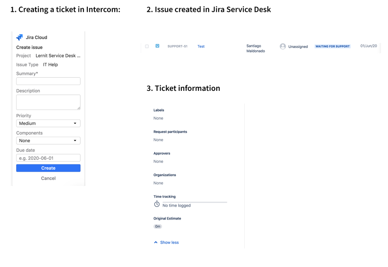Open the Priority dropdown set to Medium
Viewport: 388px width, 267px height.
(48, 123)
